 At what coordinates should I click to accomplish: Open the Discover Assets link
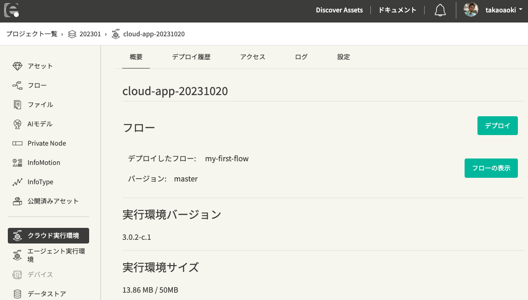pos(339,10)
